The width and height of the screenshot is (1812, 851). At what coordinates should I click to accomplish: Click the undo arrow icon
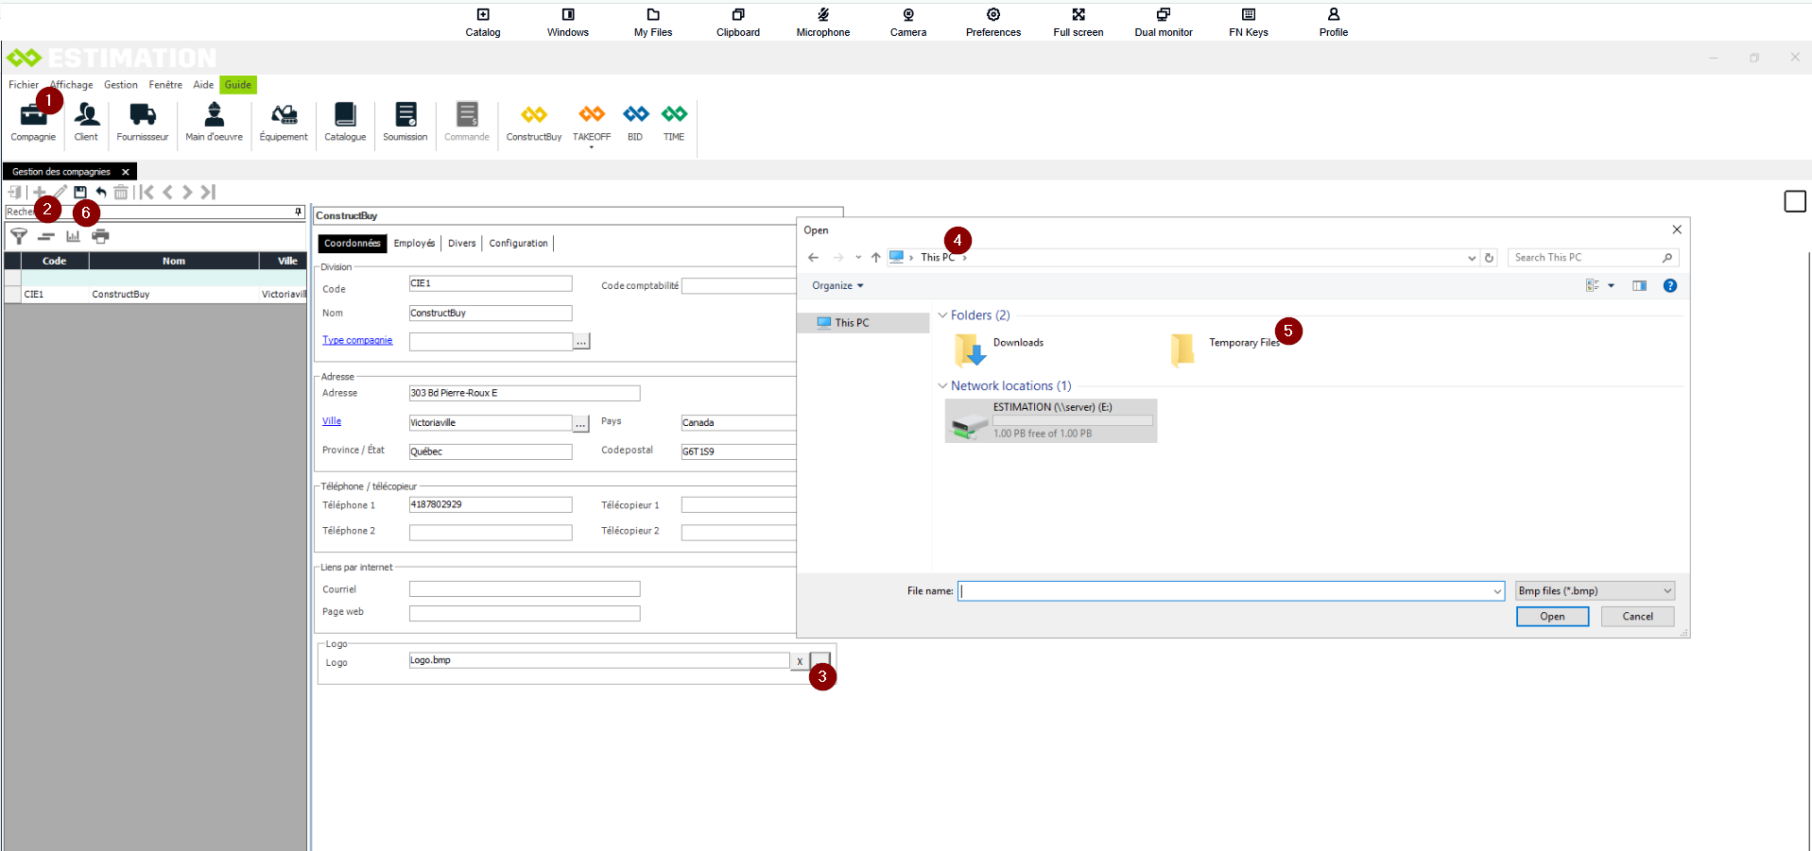101,193
